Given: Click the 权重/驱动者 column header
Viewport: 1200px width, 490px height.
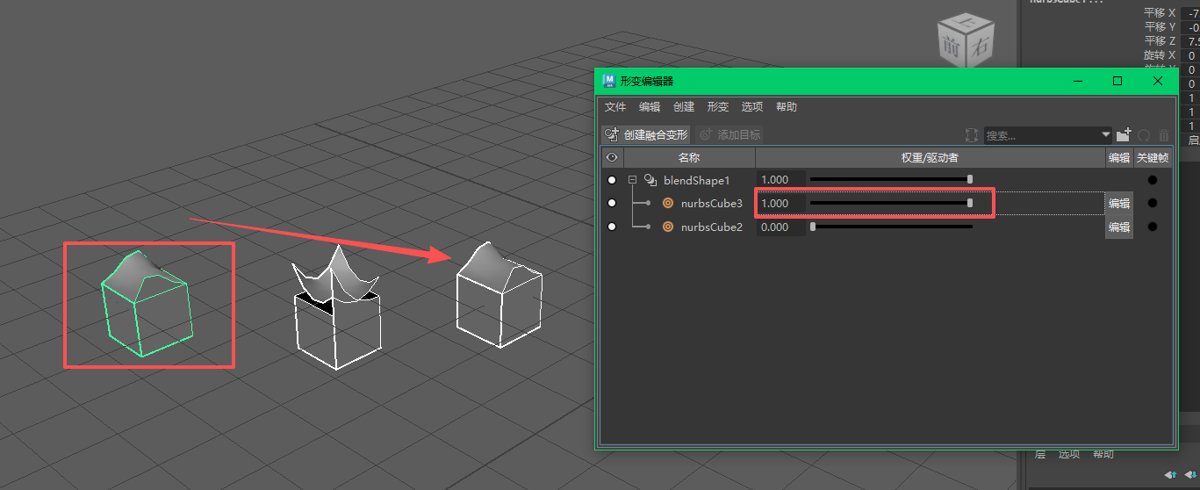Looking at the screenshot, I should click(930, 158).
